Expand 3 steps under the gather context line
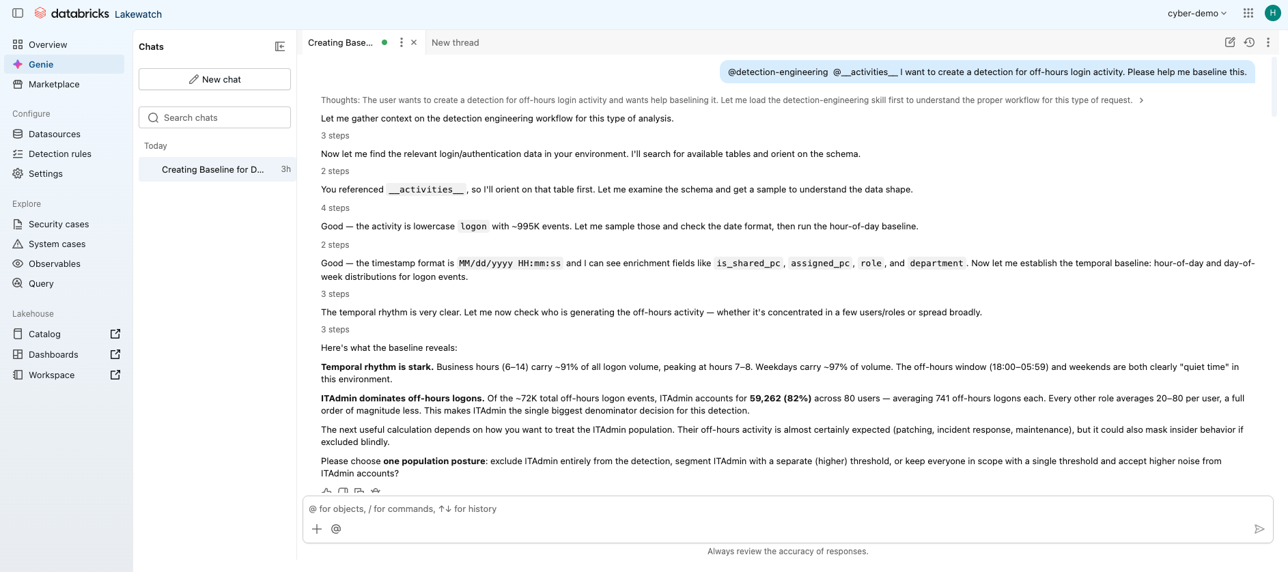This screenshot has height=572, width=1288. point(335,136)
